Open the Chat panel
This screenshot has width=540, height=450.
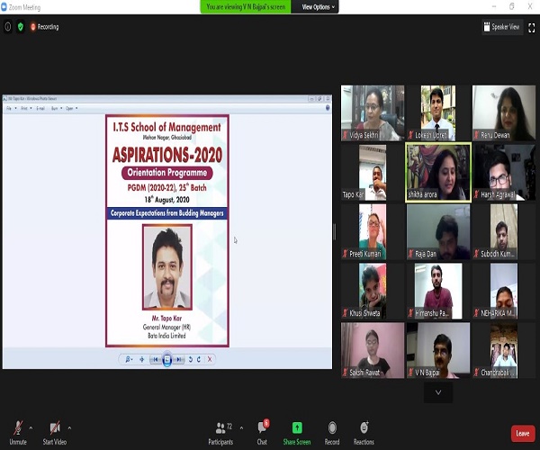point(262,433)
